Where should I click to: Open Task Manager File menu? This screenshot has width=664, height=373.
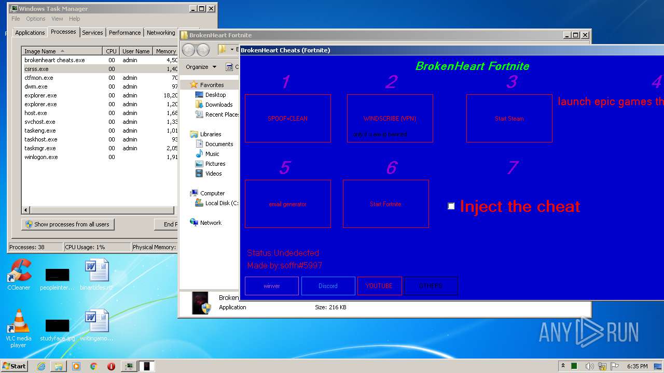16,19
